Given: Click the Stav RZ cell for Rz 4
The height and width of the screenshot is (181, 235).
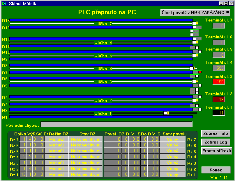Looking at the screenshot, I should [x=86, y=157].
